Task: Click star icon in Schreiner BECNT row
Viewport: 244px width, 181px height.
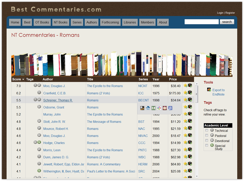Action: pyautogui.click(x=185, y=100)
